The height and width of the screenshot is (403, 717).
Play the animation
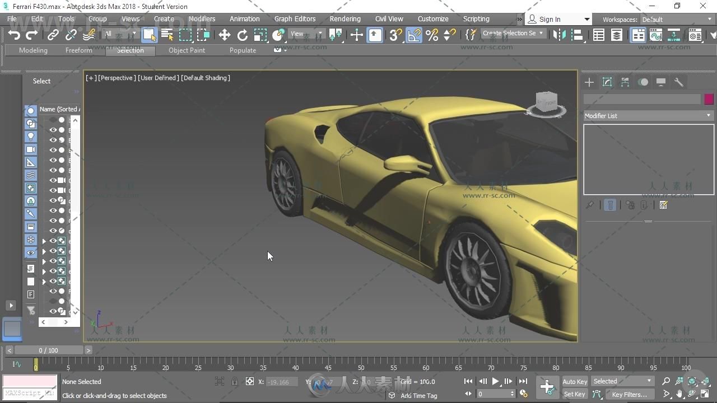(495, 381)
